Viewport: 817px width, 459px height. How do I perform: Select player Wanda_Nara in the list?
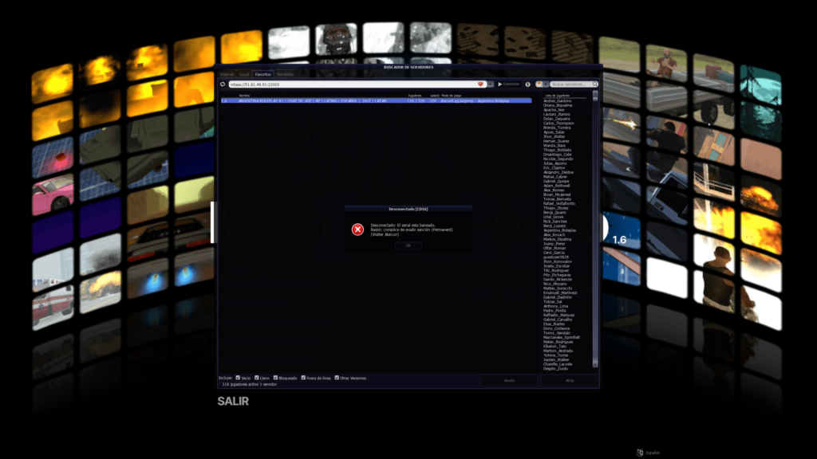click(x=554, y=146)
